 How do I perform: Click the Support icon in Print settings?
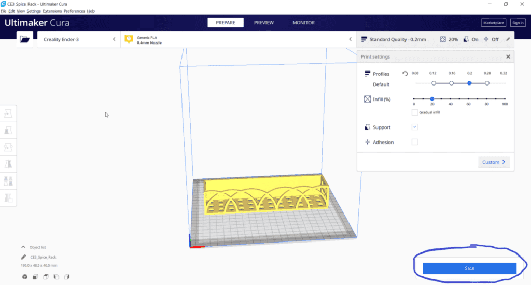click(x=368, y=127)
